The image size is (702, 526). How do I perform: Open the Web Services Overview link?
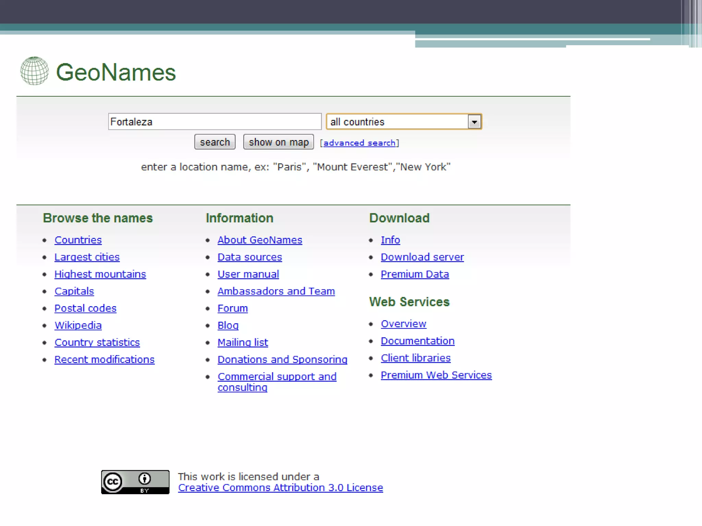403,324
